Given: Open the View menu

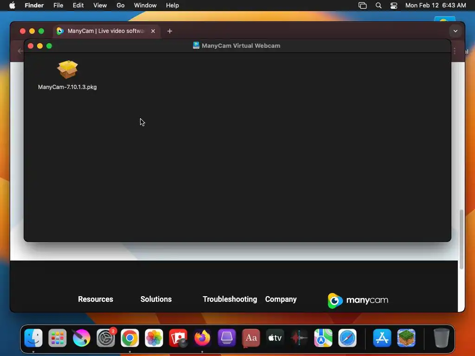Looking at the screenshot, I should pos(100,5).
